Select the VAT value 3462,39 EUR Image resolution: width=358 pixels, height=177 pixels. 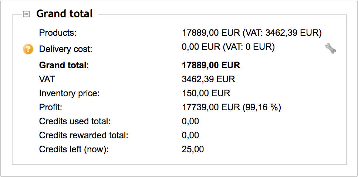tap(209, 79)
